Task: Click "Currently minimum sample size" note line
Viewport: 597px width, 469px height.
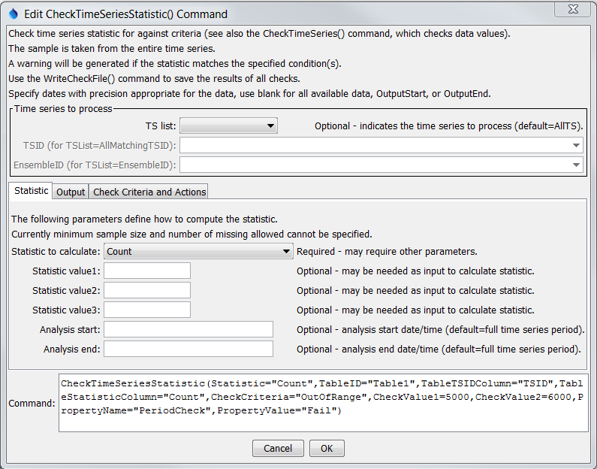Action: tap(191, 234)
